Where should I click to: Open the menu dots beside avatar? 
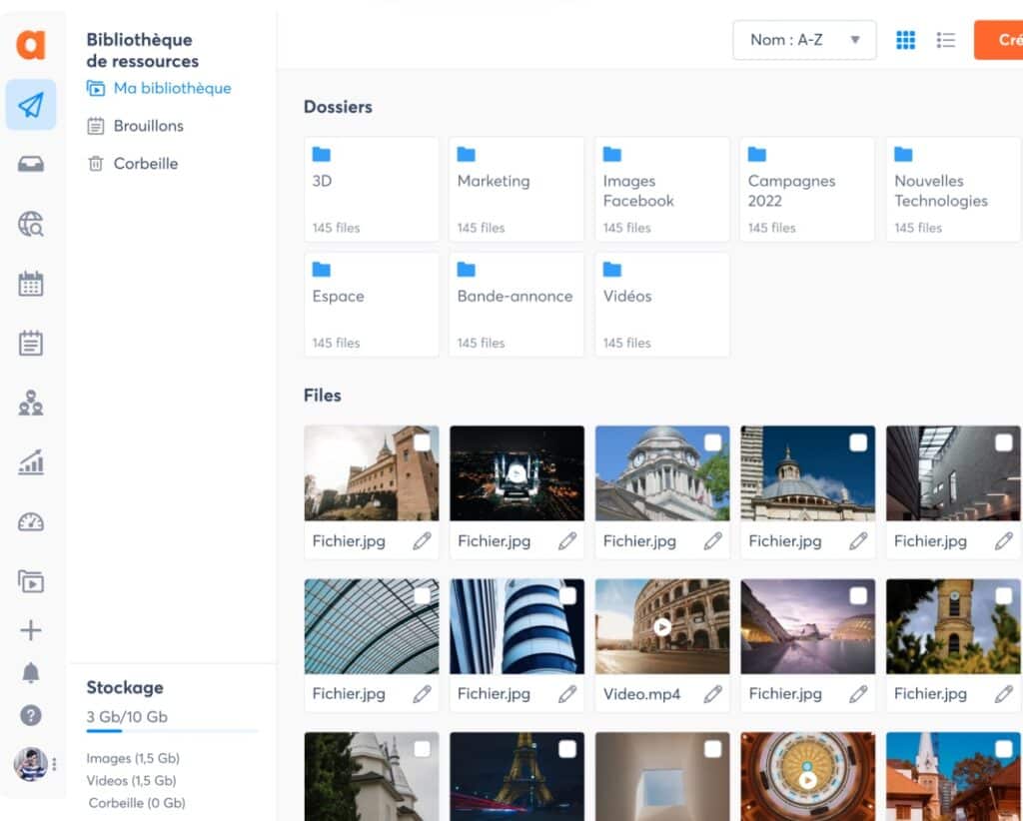click(54, 764)
